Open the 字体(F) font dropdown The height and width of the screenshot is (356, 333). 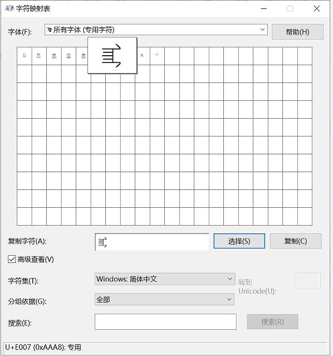(156, 30)
